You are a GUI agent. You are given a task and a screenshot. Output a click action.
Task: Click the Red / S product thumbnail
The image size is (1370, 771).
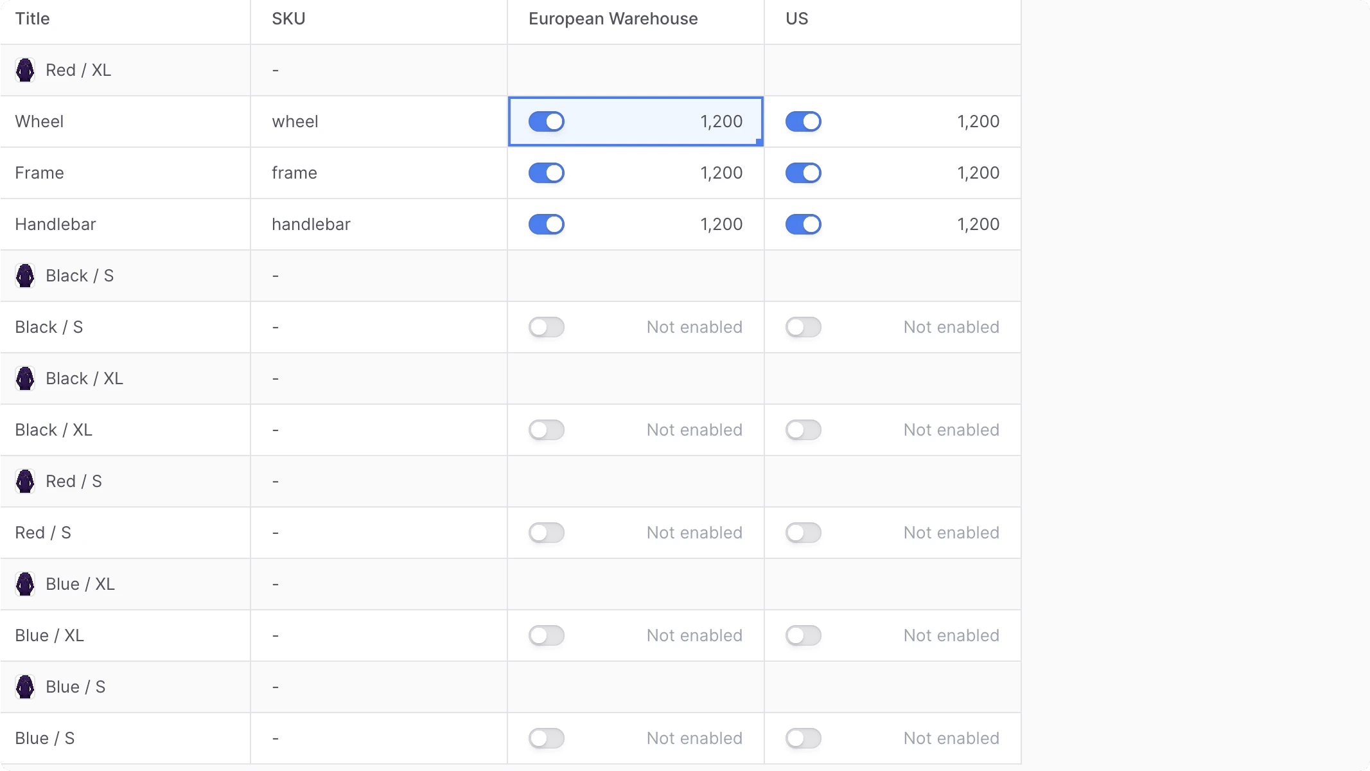tap(25, 481)
